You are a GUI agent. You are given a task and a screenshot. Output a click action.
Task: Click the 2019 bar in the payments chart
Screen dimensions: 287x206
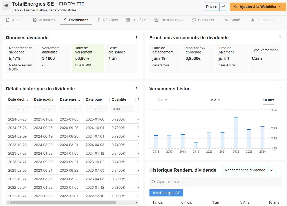tap(196, 146)
